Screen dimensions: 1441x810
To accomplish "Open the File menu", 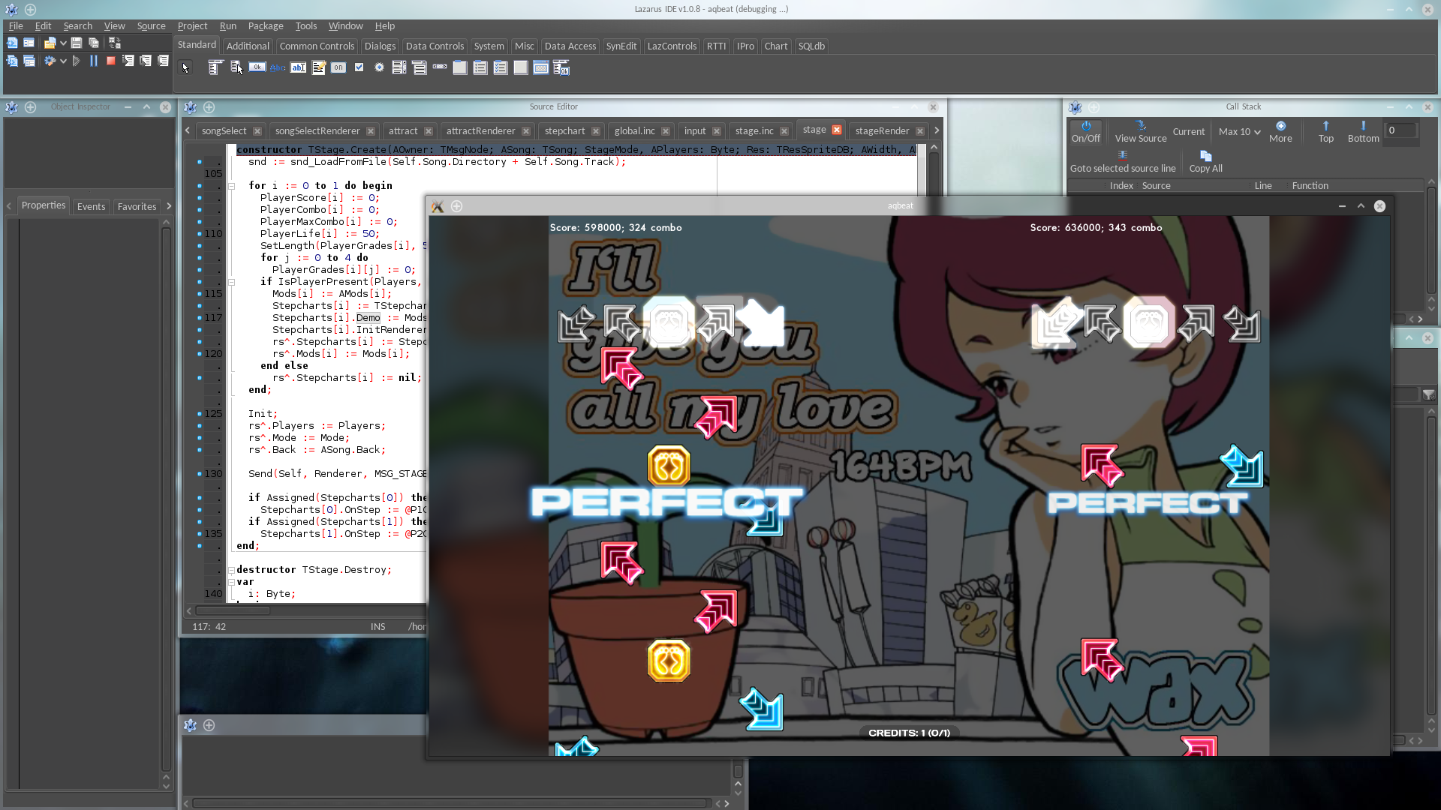I will point(16,25).
